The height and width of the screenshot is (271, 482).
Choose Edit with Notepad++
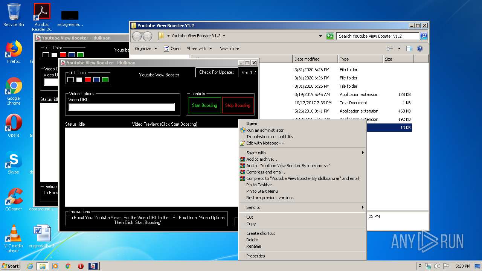click(x=303, y=143)
